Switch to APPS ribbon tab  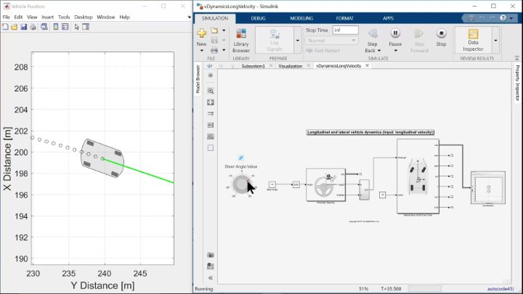[x=388, y=18]
